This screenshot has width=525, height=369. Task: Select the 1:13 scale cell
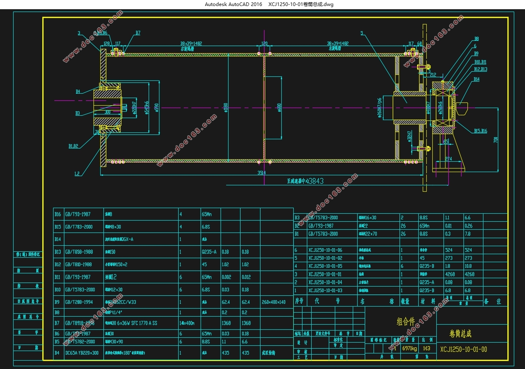click(x=427, y=349)
